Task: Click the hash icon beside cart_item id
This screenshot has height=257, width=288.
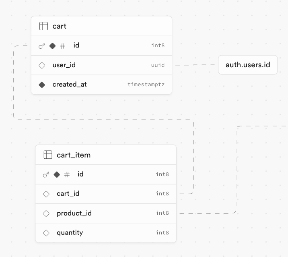Action: [x=67, y=174]
